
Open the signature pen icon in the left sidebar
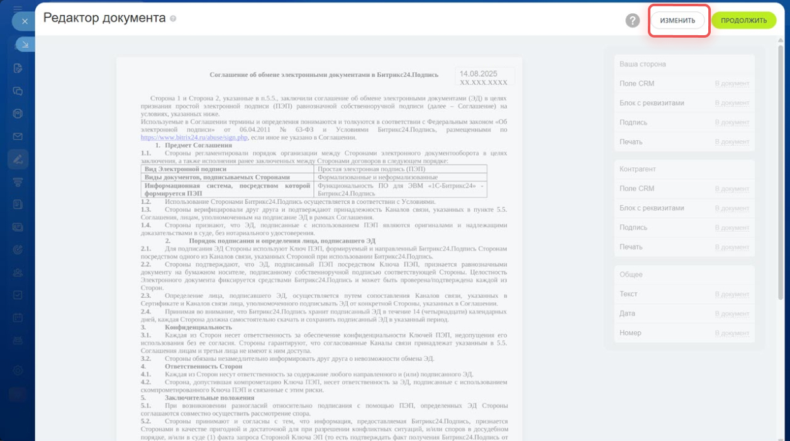(18, 159)
